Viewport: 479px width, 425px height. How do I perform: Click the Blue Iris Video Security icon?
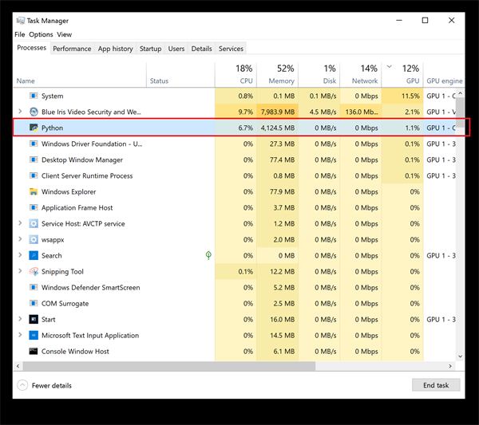click(x=34, y=112)
